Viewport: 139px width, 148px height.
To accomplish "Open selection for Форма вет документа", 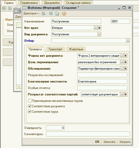I will point(122,56).
